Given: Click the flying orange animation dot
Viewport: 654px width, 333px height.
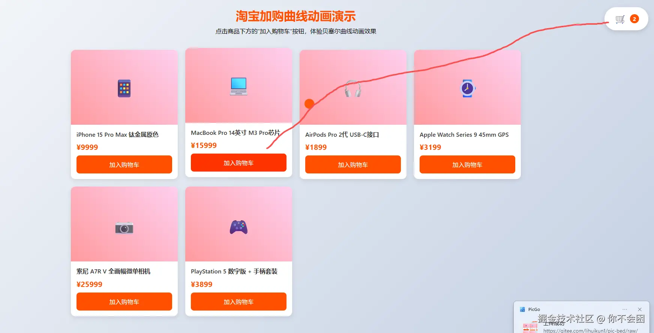Looking at the screenshot, I should [x=309, y=104].
